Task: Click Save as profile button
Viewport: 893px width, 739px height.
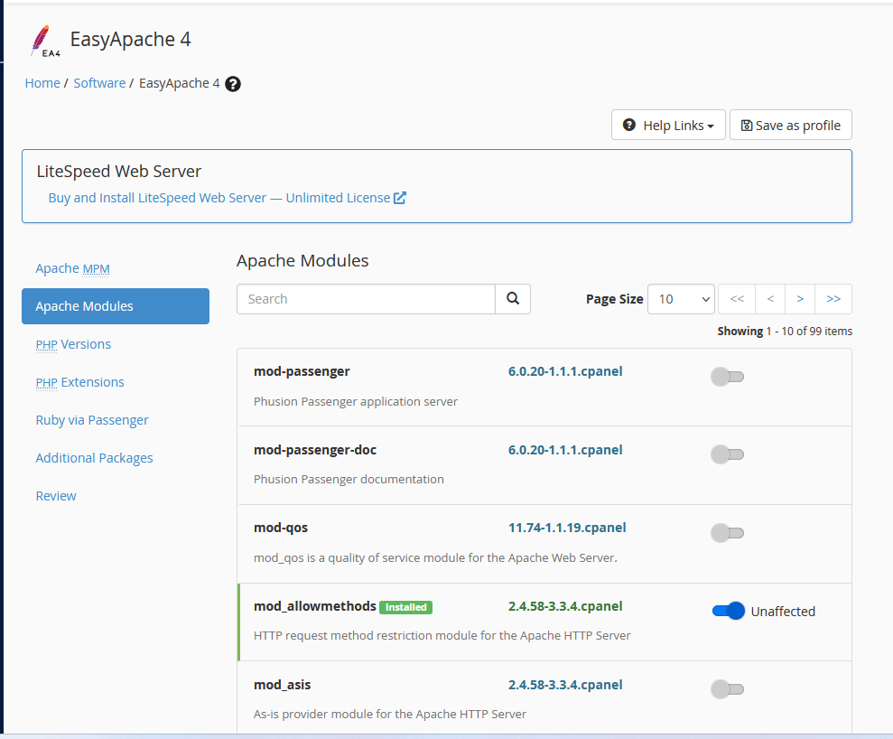Action: point(790,126)
